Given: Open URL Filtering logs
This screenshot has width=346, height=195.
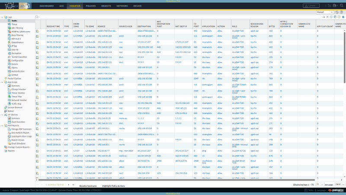Looking at the screenshot, I should click(17, 28).
